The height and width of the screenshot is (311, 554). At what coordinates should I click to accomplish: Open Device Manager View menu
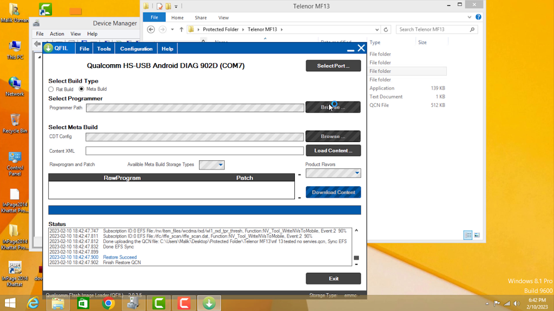tap(76, 34)
